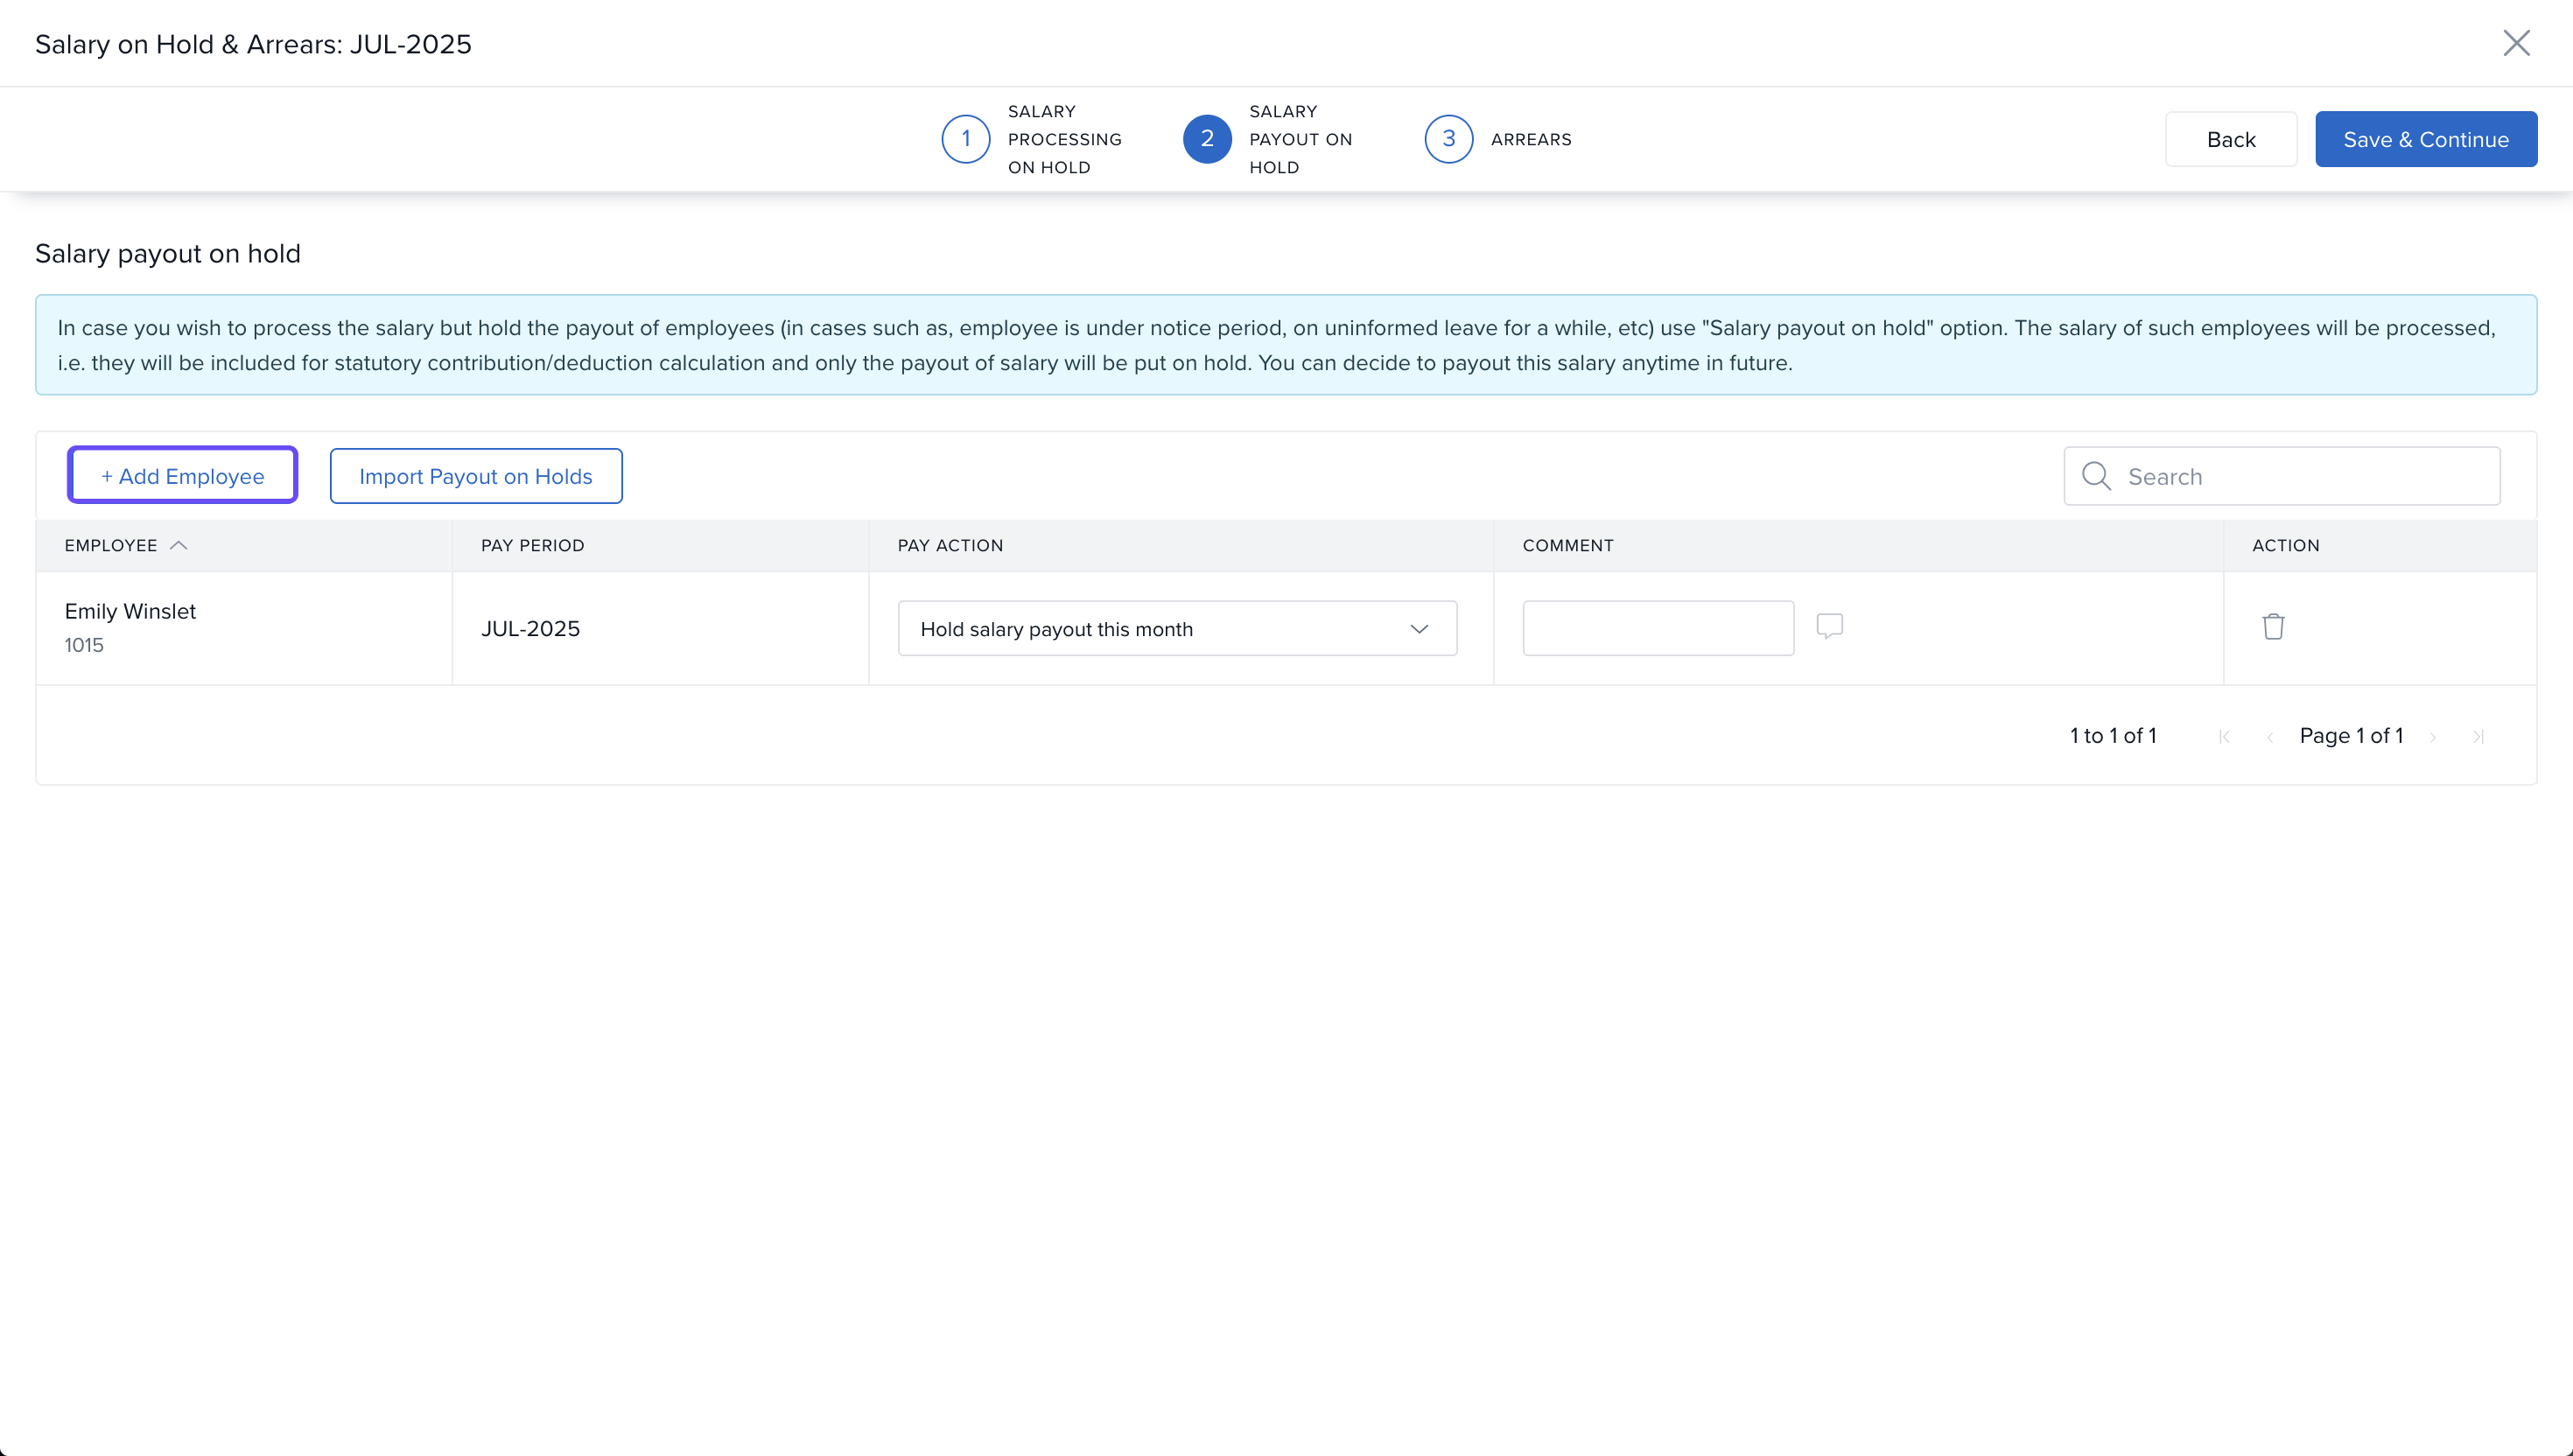Click step 3 circle for Arrears

(x=1448, y=139)
